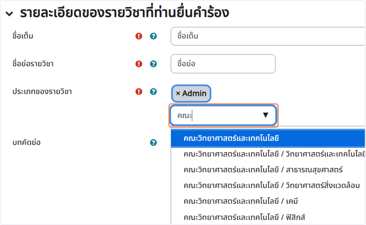The height and width of the screenshot is (225, 366).
Task: Open help icon for ชื่อย่อรายวิชา
Action: click(153, 64)
